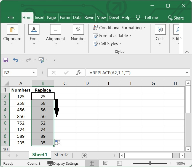
Task: Click the Touch/Mouse mode icon
Action: [x=41, y=60]
